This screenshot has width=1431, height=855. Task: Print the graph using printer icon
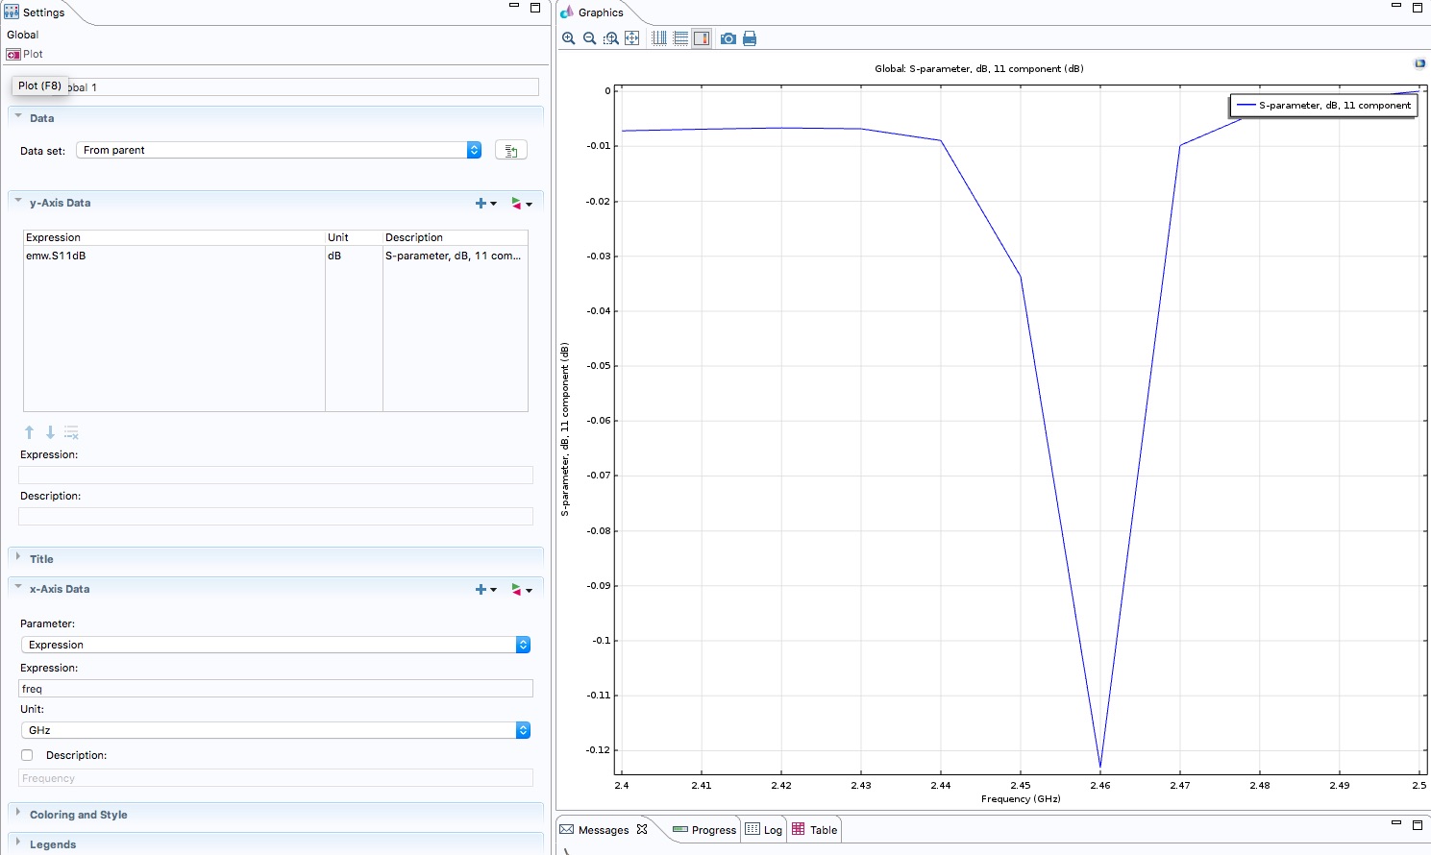[x=750, y=38]
